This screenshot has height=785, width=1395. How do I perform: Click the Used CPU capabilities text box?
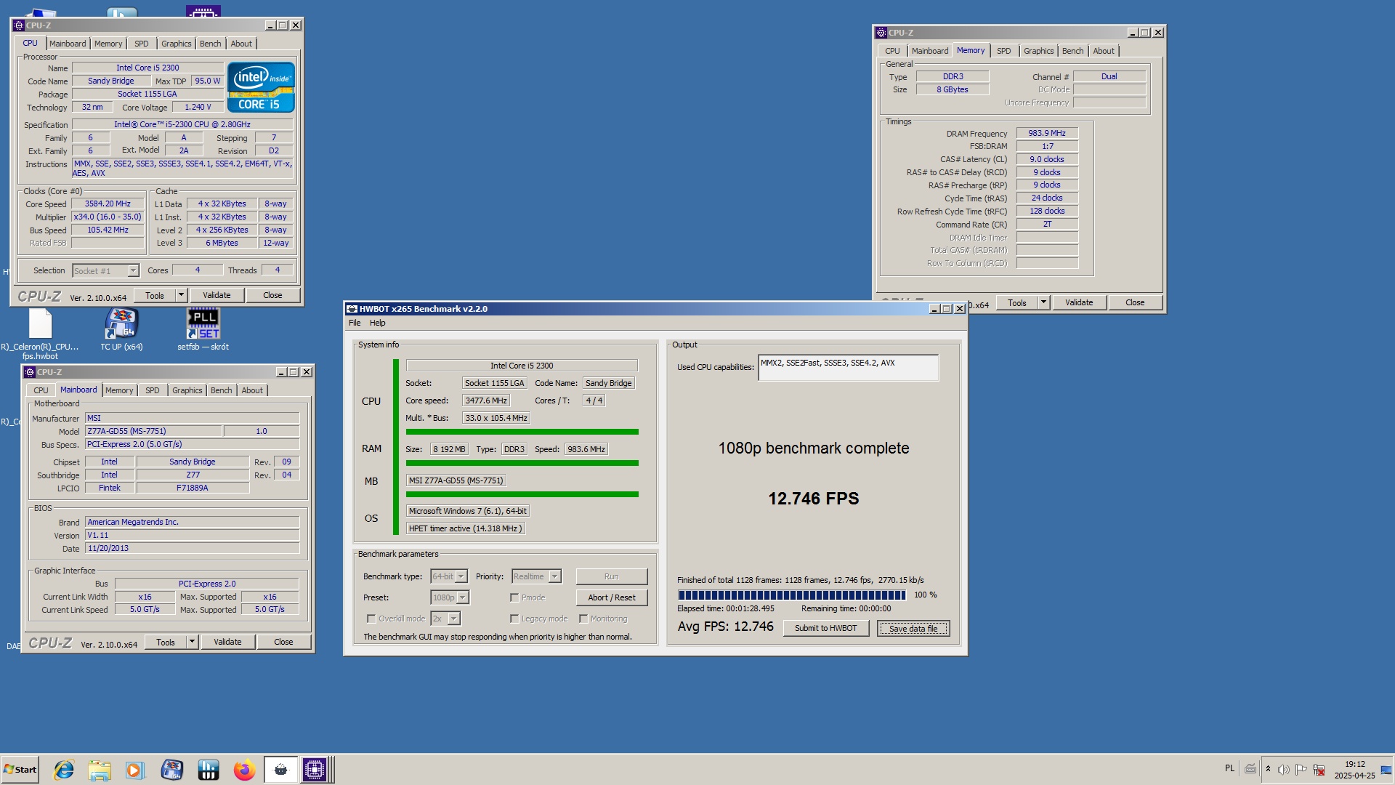click(x=848, y=367)
